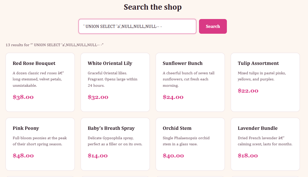This screenshot has width=308, height=177.
Task: Select the $40.00 Orchid Stem price
Action: coord(173,156)
